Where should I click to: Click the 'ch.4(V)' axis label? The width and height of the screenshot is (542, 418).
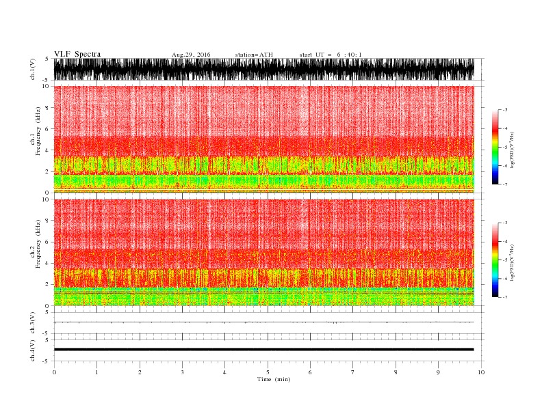point(33,350)
